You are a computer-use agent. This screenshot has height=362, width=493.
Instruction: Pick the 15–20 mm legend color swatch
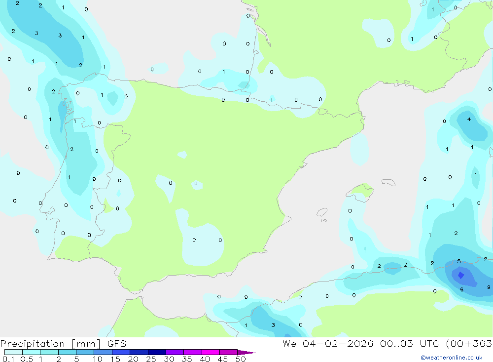pyautogui.click(x=121, y=352)
